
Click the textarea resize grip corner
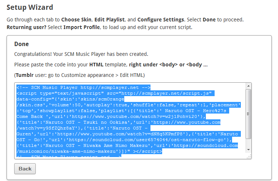pos(249,156)
